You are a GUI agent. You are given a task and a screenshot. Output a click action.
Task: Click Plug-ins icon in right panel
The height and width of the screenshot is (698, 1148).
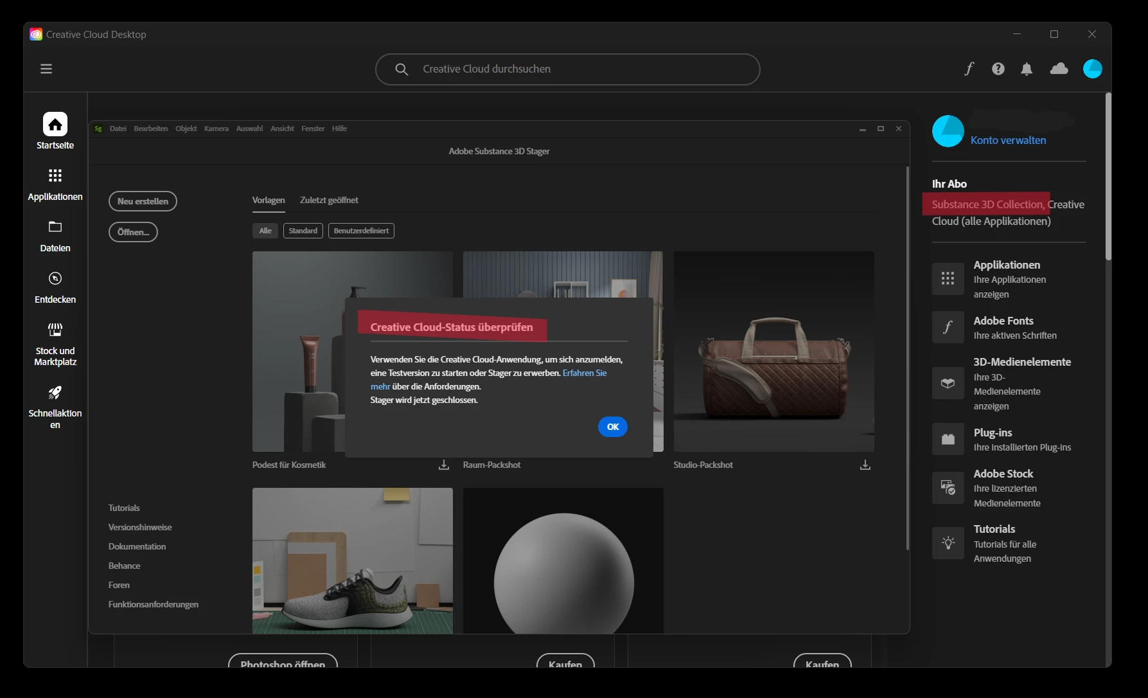pyautogui.click(x=948, y=439)
